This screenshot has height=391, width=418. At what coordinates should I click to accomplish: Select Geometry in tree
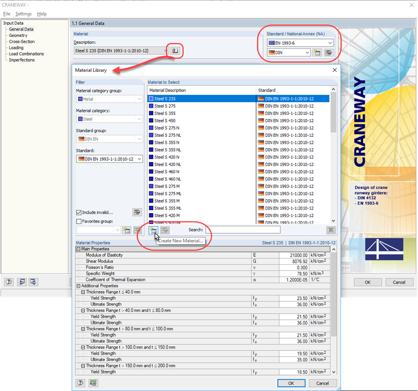tap(18, 35)
